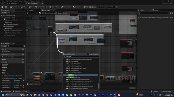Select ConstructionScript function

point(9,57)
